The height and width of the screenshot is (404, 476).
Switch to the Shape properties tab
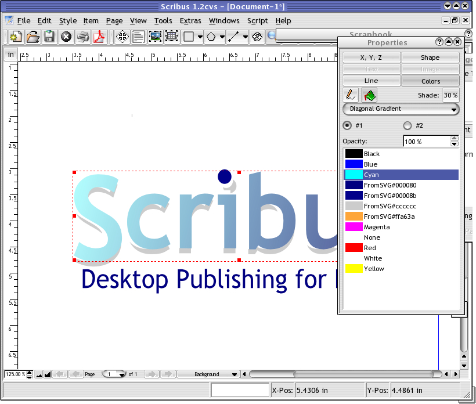tap(430, 57)
